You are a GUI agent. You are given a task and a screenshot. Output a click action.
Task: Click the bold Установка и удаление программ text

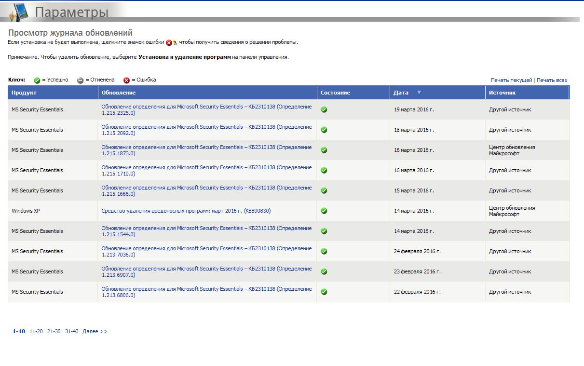coord(184,57)
